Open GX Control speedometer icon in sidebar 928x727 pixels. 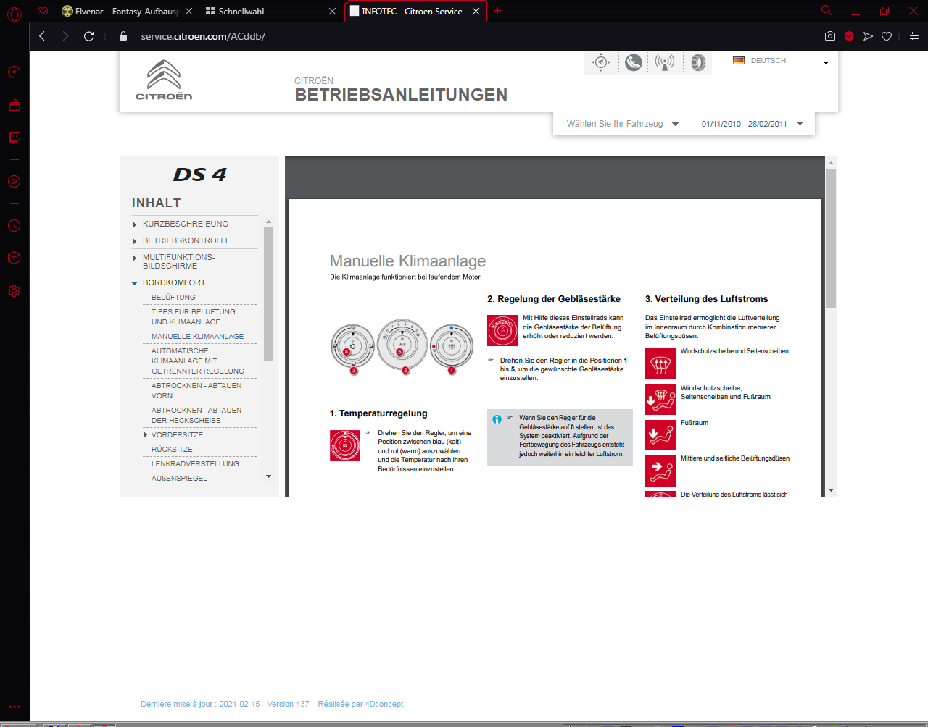pos(14,72)
